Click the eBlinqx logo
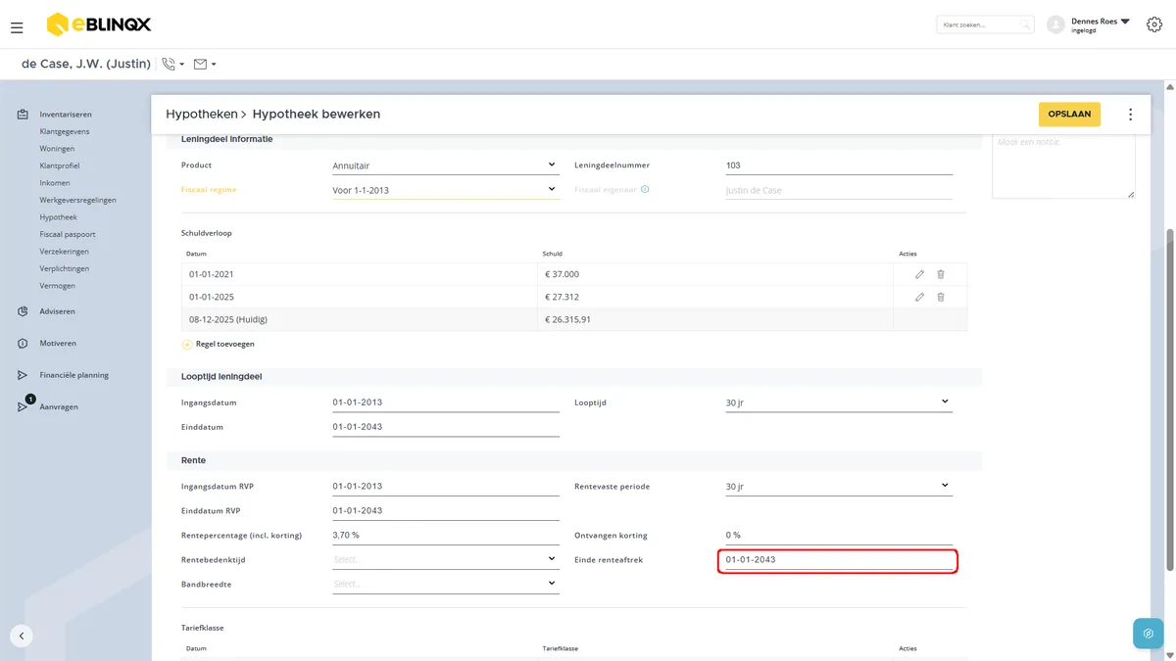 click(x=99, y=24)
